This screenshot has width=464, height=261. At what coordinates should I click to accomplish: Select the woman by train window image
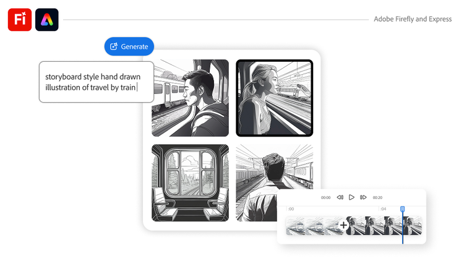click(274, 98)
